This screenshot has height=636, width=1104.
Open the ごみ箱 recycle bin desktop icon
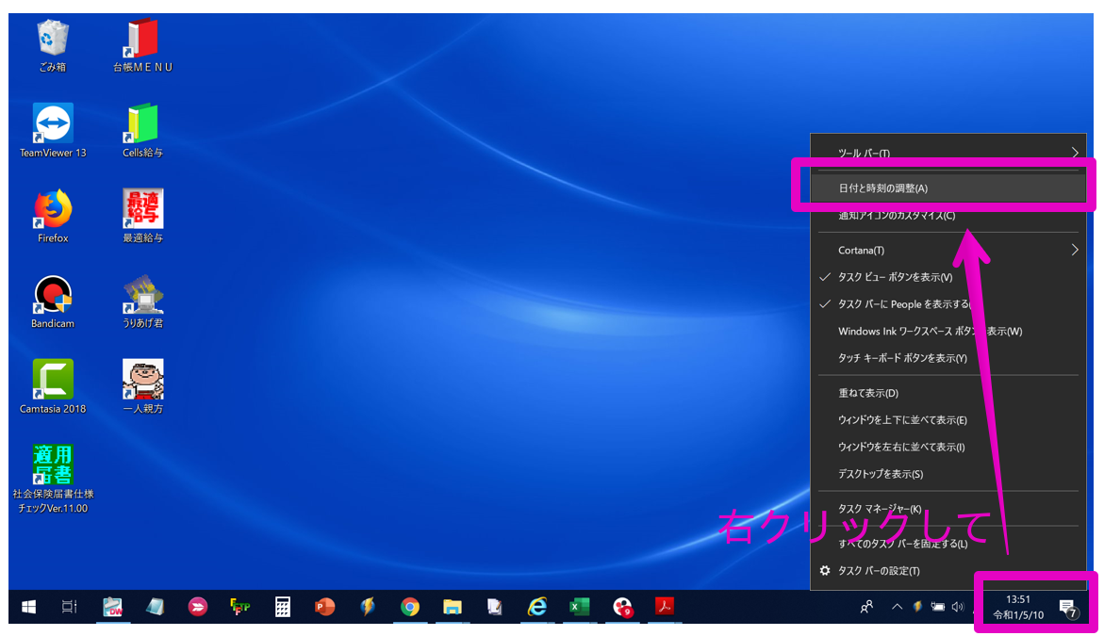(52, 46)
